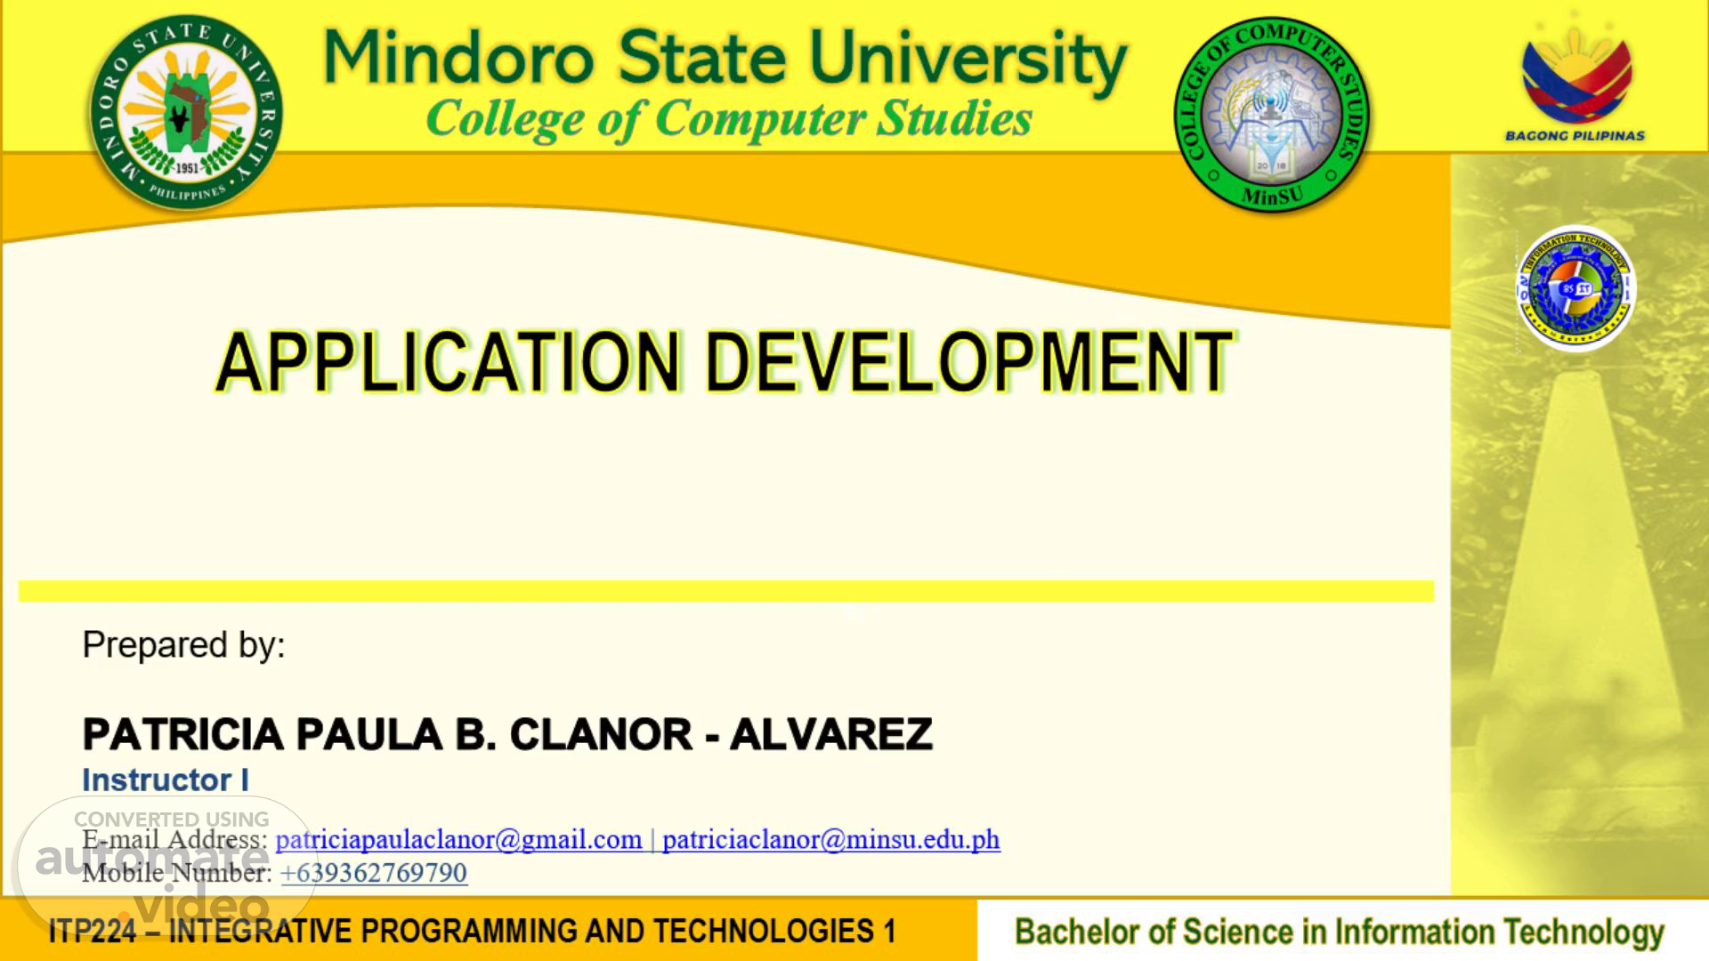Click the College of Computer Studies subtitle
The height and width of the screenshot is (961, 1709).
729,119
